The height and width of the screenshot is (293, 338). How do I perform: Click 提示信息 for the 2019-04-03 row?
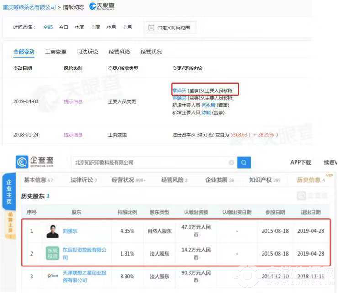pyautogui.click(x=73, y=101)
